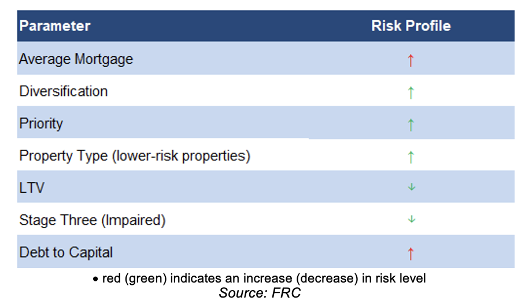Viewport: 525px width, 308px height.
Task: Click the green up arrow for Property Type
Action: coord(411,157)
